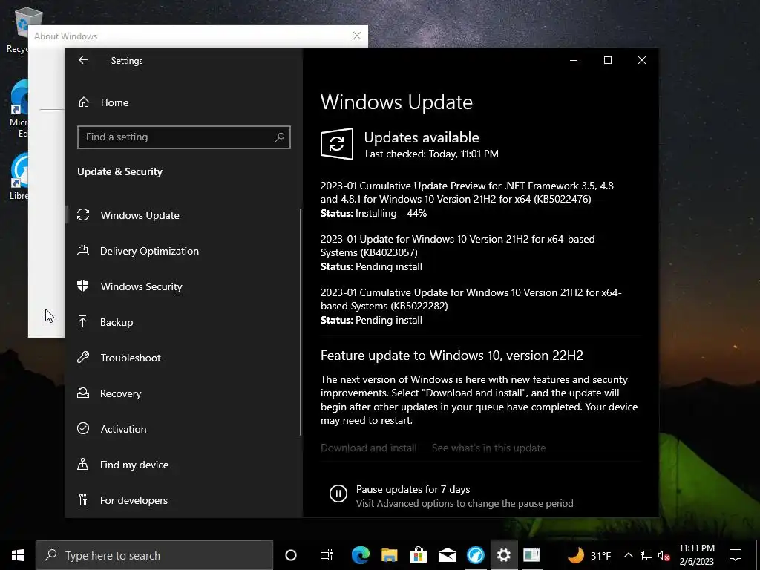760x570 pixels.
Task: Open the clock showing 11:11 PM
Action: coord(696,555)
